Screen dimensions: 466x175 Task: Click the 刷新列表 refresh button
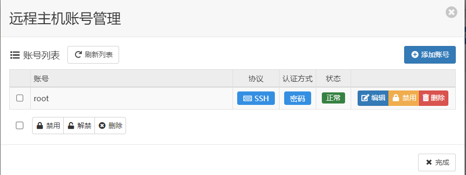(x=93, y=55)
